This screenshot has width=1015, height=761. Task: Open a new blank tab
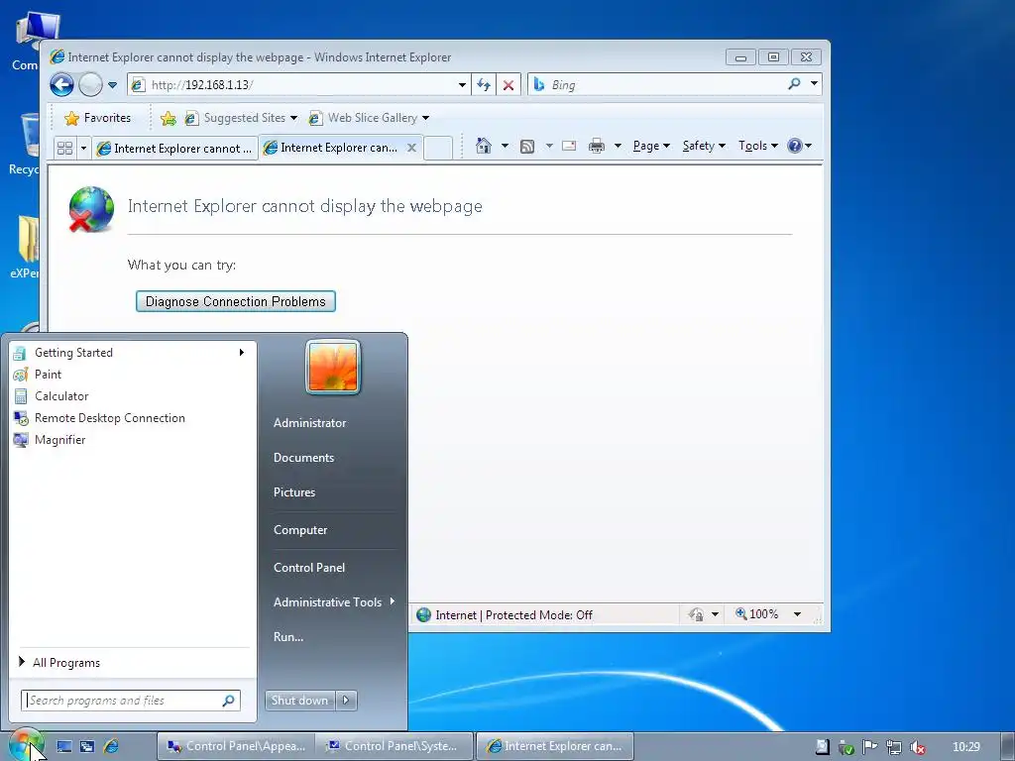point(438,149)
